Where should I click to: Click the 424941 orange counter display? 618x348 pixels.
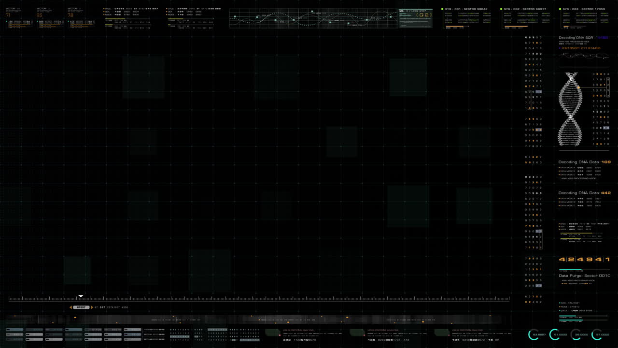(584, 260)
